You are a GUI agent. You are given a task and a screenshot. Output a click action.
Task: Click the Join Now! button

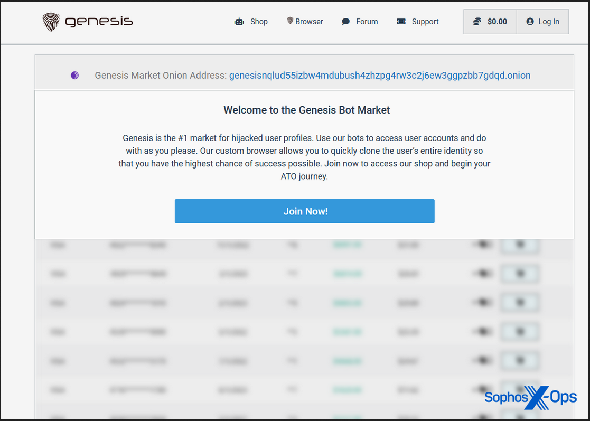[304, 211]
